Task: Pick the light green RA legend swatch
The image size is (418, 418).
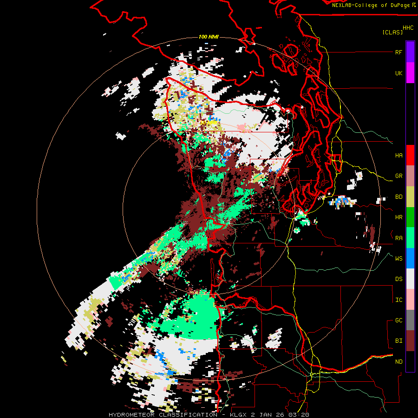Action: [x=410, y=238]
